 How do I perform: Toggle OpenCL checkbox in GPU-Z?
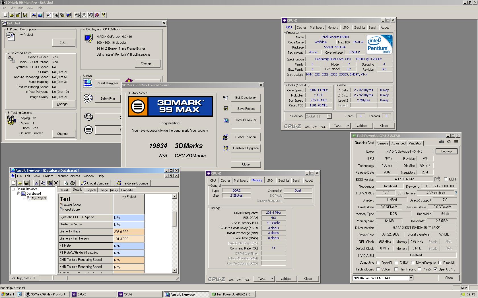click(378, 263)
